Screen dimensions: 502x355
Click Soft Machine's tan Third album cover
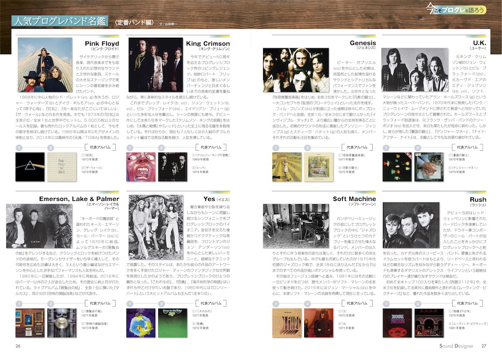[287, 323]
